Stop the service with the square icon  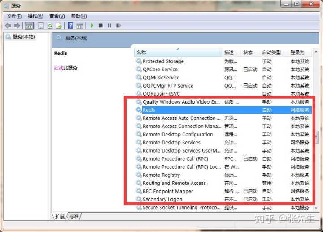pyautogui.click(x=100, y=26)
